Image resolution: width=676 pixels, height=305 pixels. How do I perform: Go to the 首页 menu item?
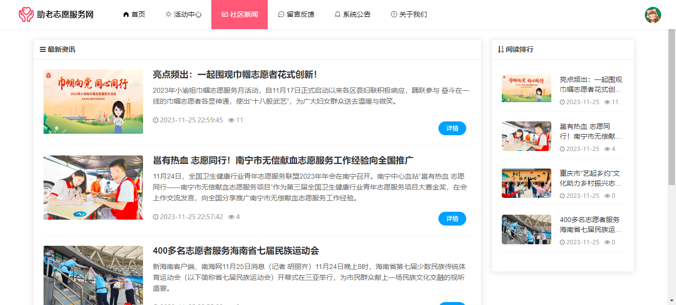(134, 14)
